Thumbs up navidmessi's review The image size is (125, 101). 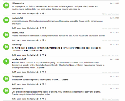point(37,99)
